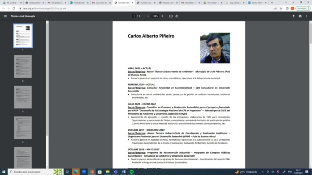Open the Chrome profile avatar

(x=292, y=8)
